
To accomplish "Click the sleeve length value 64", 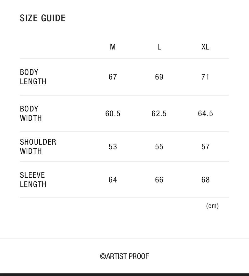I will pyautogui.click(x=113, y=180).
